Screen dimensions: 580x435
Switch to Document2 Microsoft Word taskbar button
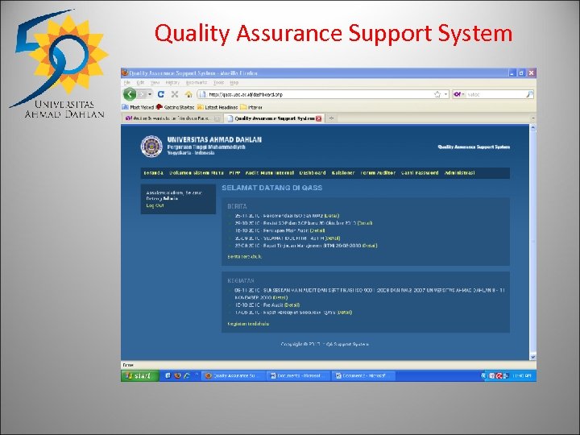pyautogui.click(x=363, y=376)
